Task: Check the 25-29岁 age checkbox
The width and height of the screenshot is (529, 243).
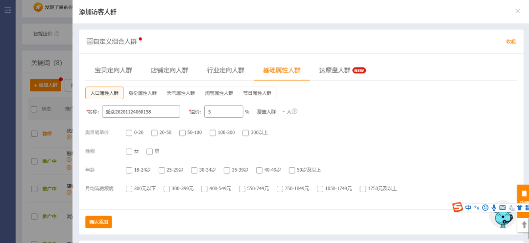Action: coord(162,170)
